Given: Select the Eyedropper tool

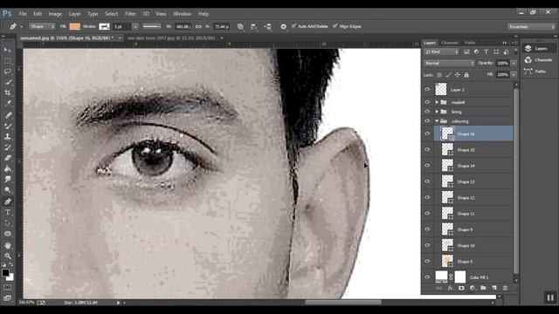Looking at the screenshot, I should pos(8,103).
